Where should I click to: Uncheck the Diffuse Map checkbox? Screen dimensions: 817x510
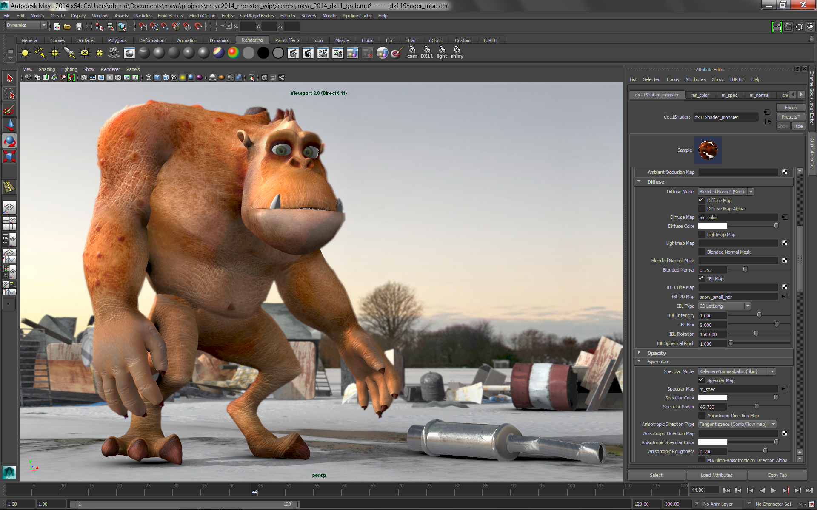click(702, 200)
